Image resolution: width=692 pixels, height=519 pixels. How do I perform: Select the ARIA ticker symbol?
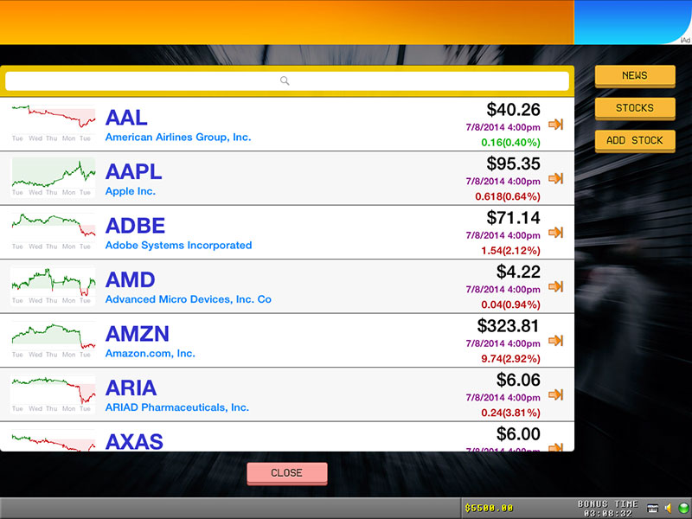coord(131,388)
